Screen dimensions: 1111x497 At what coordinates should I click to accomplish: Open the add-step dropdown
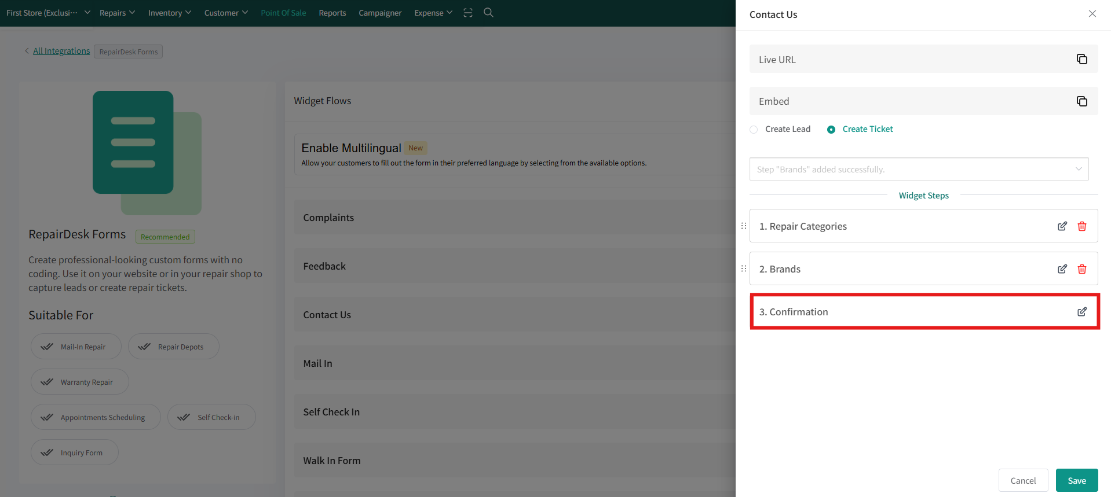coord(919,169)
